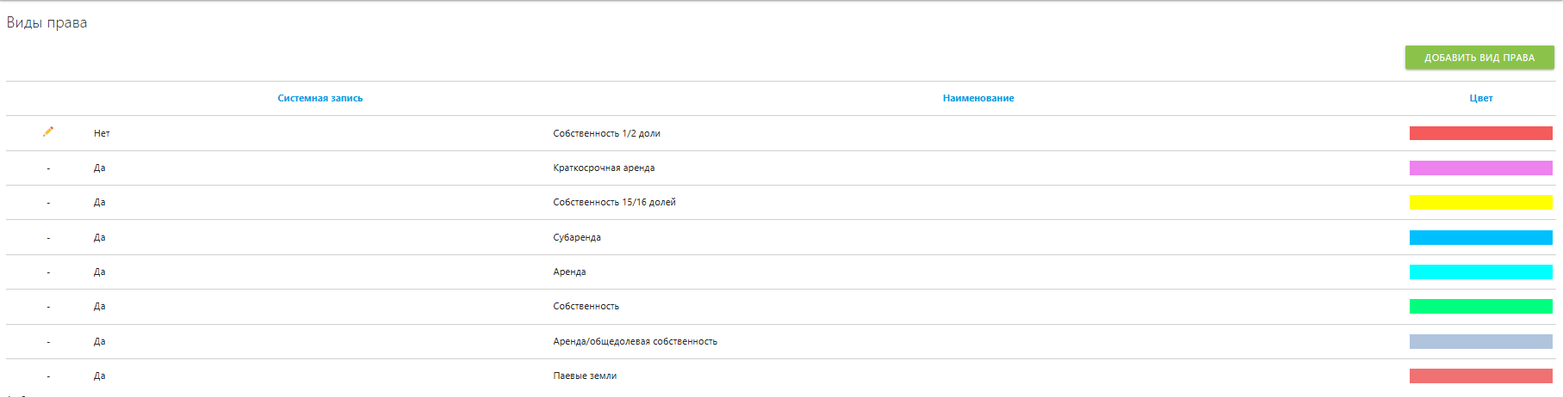Select the cyan swatch of Аренда row
1563x397 pixels.
(x=1481, y=272)
